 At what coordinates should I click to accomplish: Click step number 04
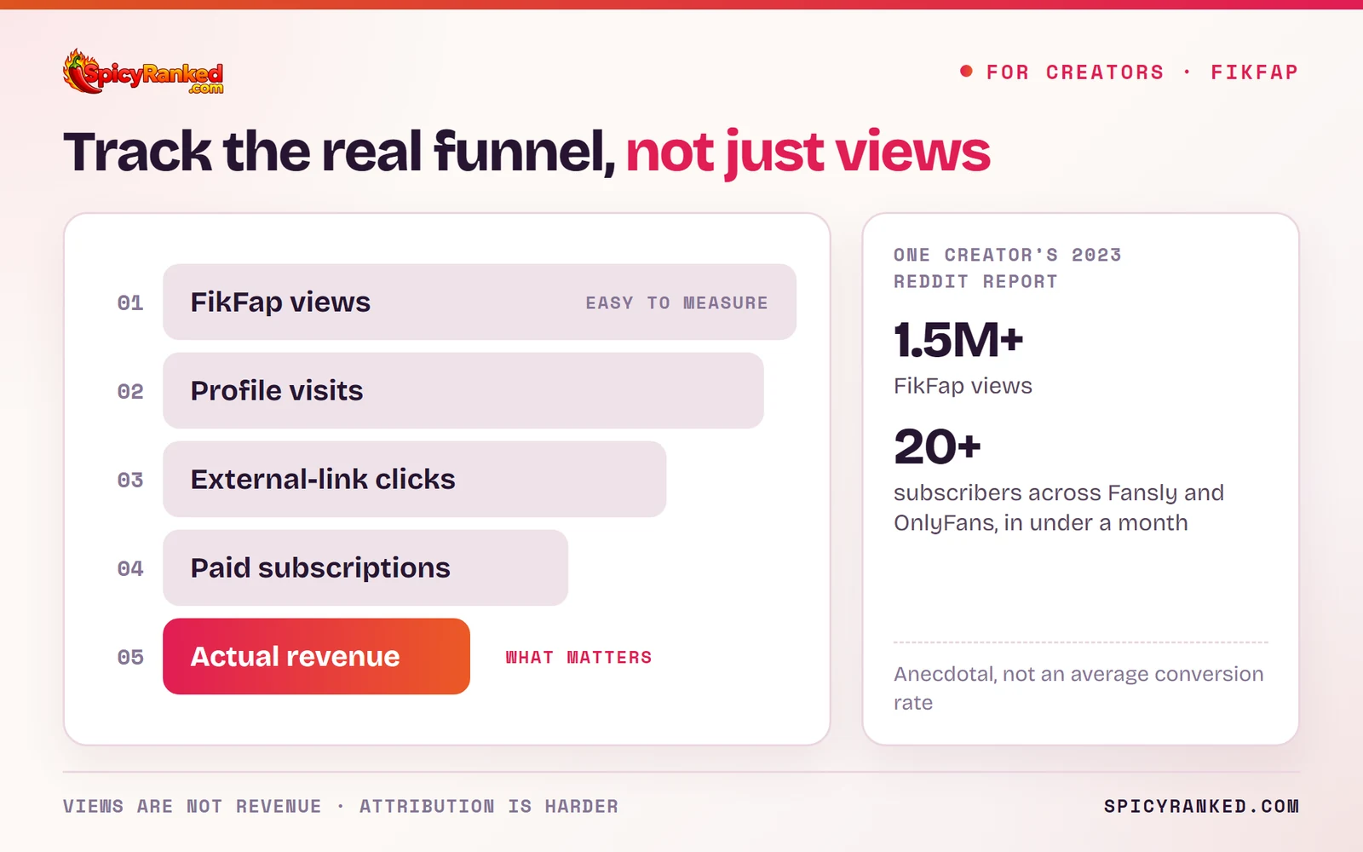tap(130, 568)
